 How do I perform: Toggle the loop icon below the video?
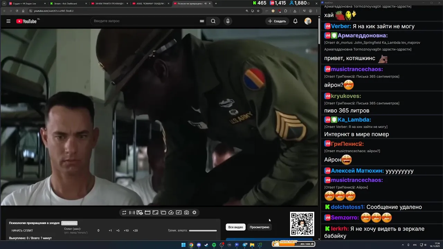click(x=124, y=213)
